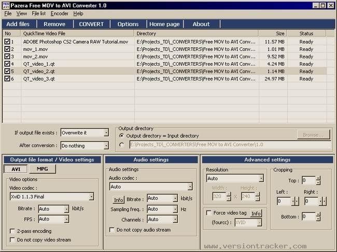Sort by the Status column header
The image size is (337, 252).
pyautogui.click(x=306, y=33)
